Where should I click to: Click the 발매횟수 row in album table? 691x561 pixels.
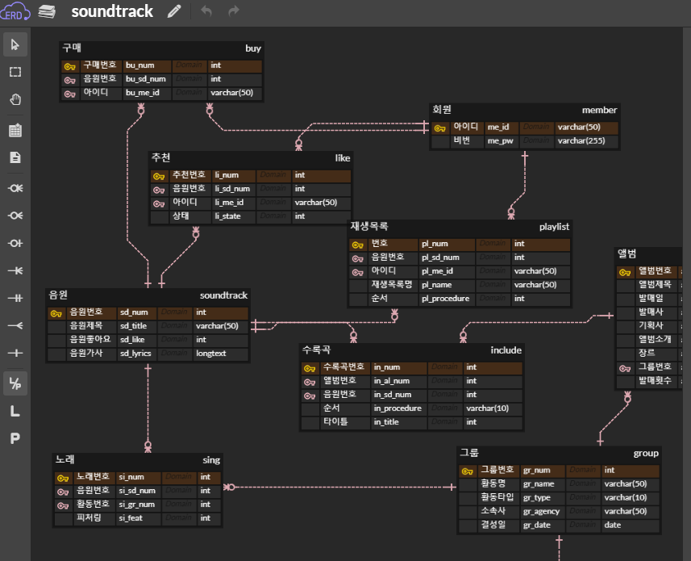649,381
